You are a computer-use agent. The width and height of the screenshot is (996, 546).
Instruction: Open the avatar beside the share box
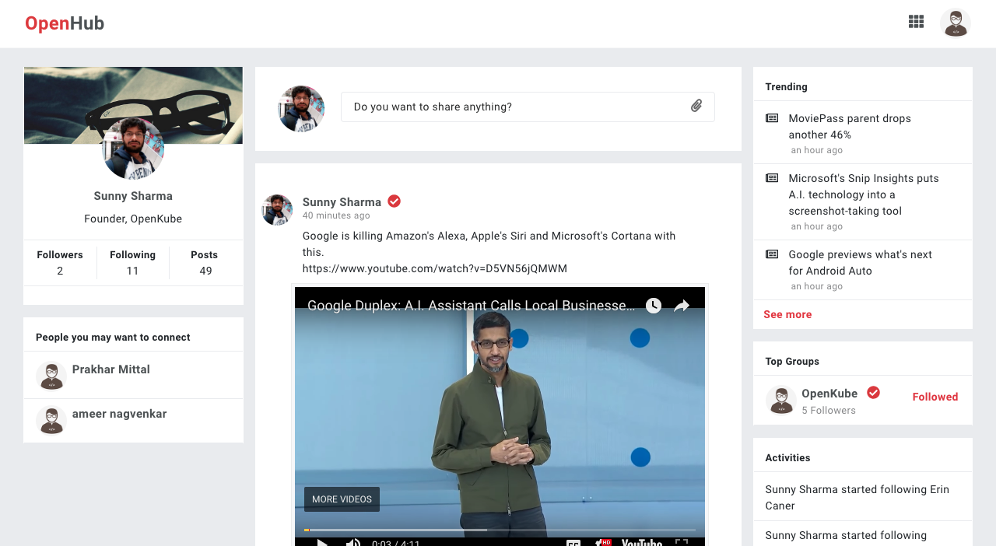click(301, 109)
